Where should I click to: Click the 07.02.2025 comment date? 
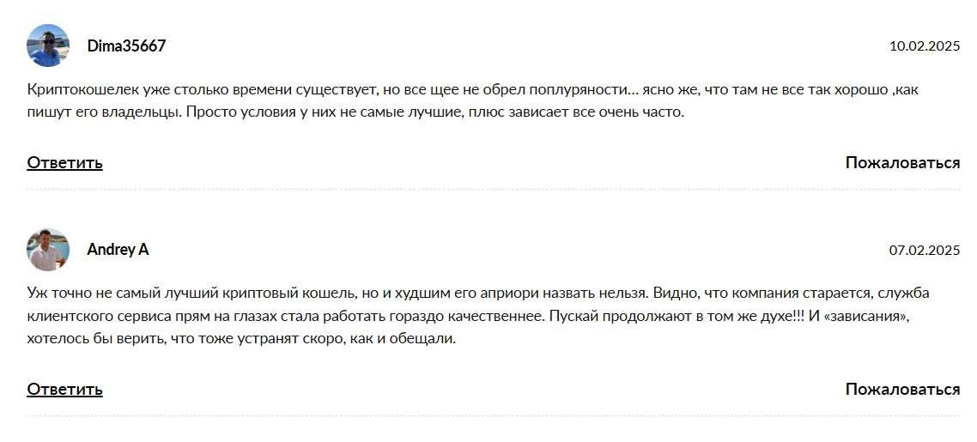tap(924, 251)
